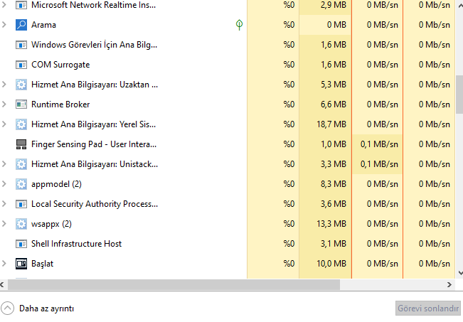Expand the Local Security Authority Process row
463x322 pixels.
(4, 204)
